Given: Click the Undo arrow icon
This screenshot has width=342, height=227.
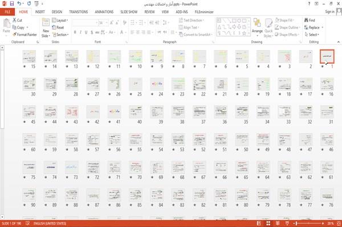Looking at the screenshot, I should (19, 4).
